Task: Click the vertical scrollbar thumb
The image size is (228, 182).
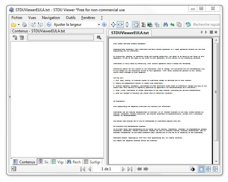Action: coord(216,92)
